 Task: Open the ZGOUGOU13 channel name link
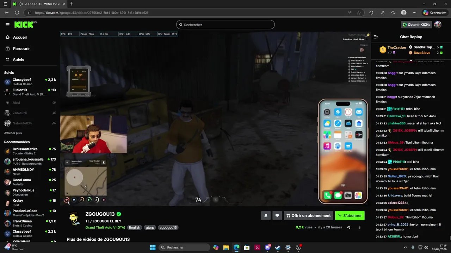[x=100, y=214]
